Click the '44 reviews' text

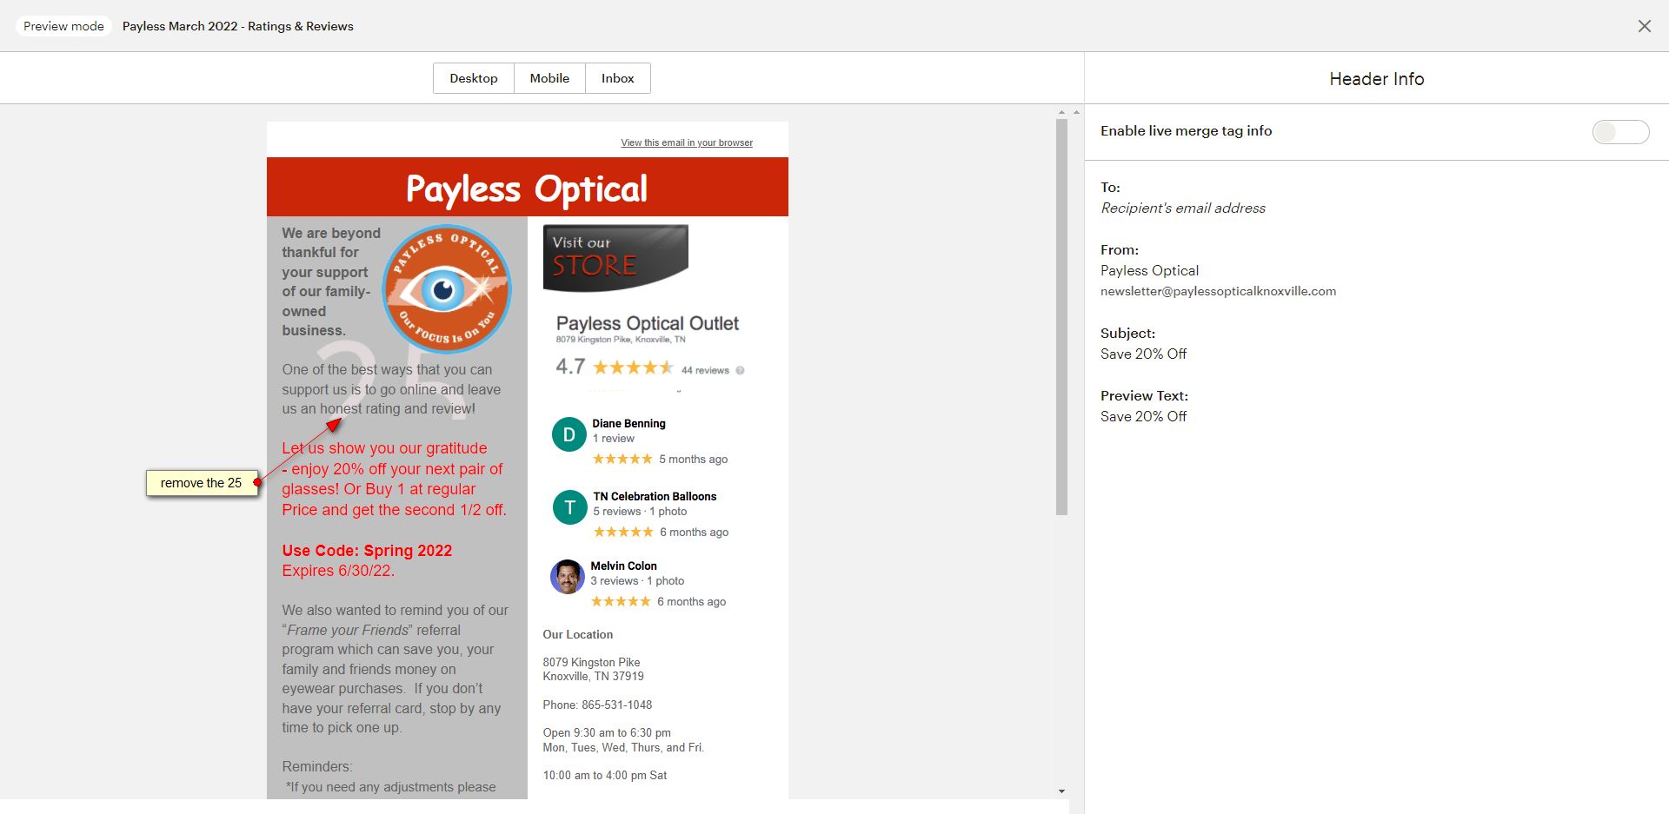(x=705, y=370)
